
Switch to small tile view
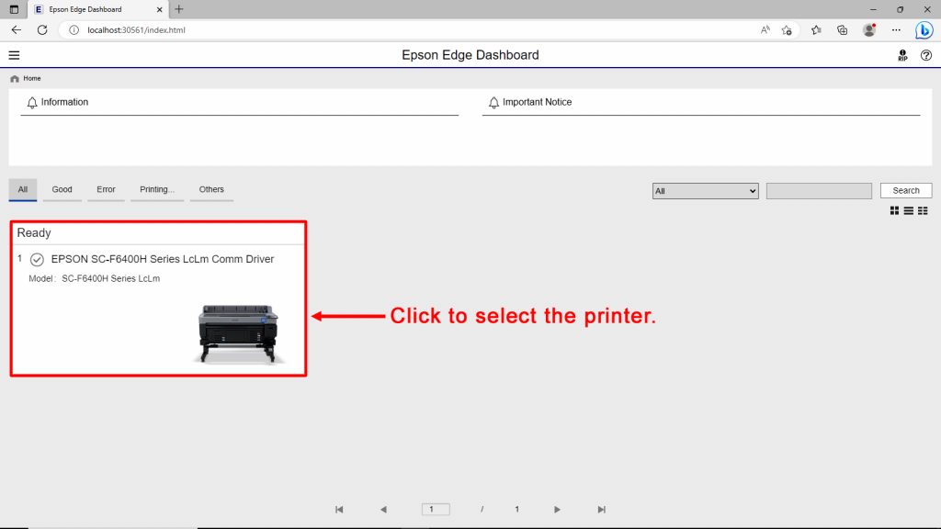point(923,210)
